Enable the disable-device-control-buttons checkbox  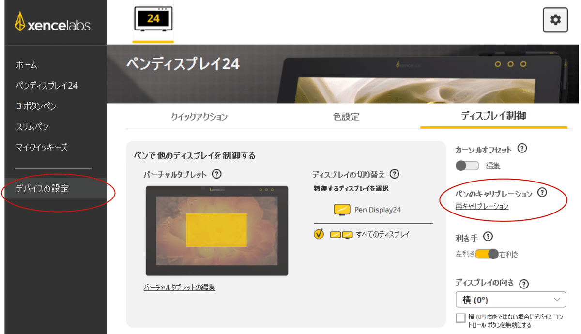click(460, 318)
